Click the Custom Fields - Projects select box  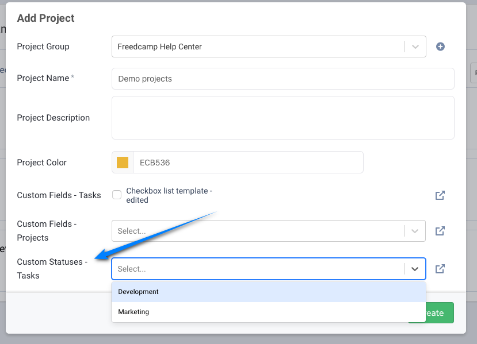pyautogui.click(x=258, y=231)
